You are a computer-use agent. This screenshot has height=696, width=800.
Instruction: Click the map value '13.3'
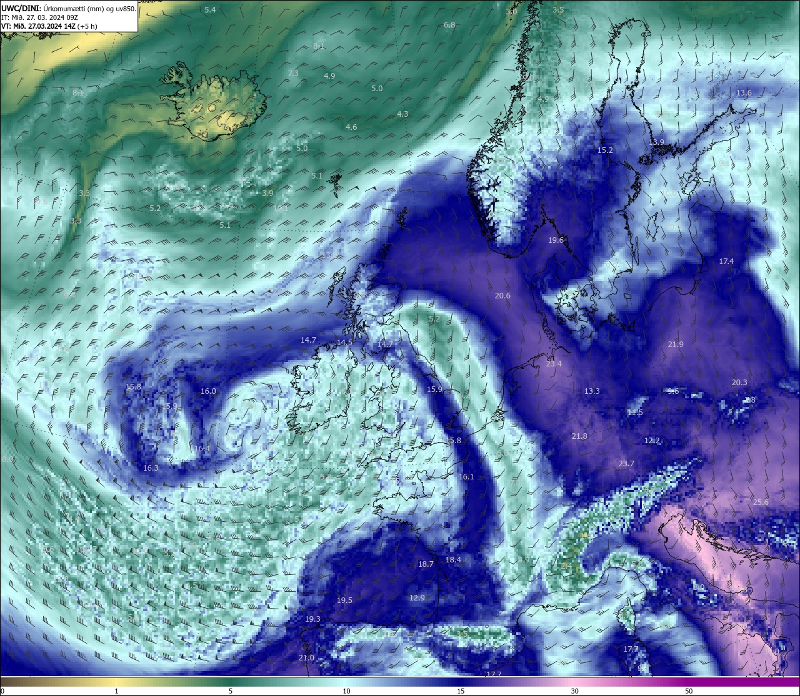(592, 391)
